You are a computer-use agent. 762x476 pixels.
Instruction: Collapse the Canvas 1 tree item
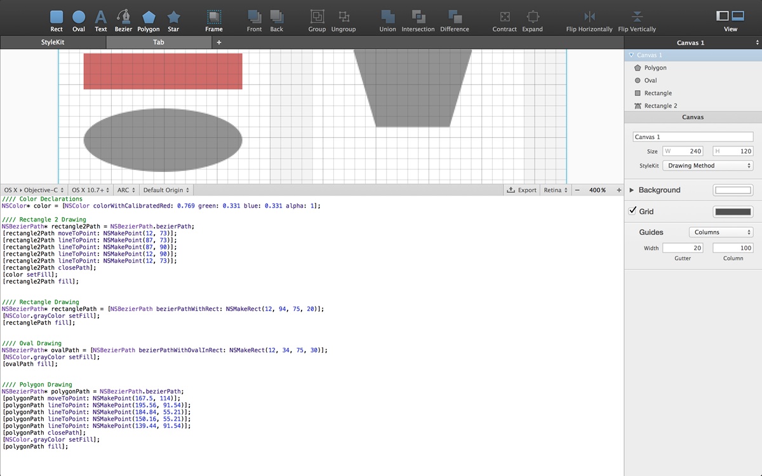click(631, 55)
